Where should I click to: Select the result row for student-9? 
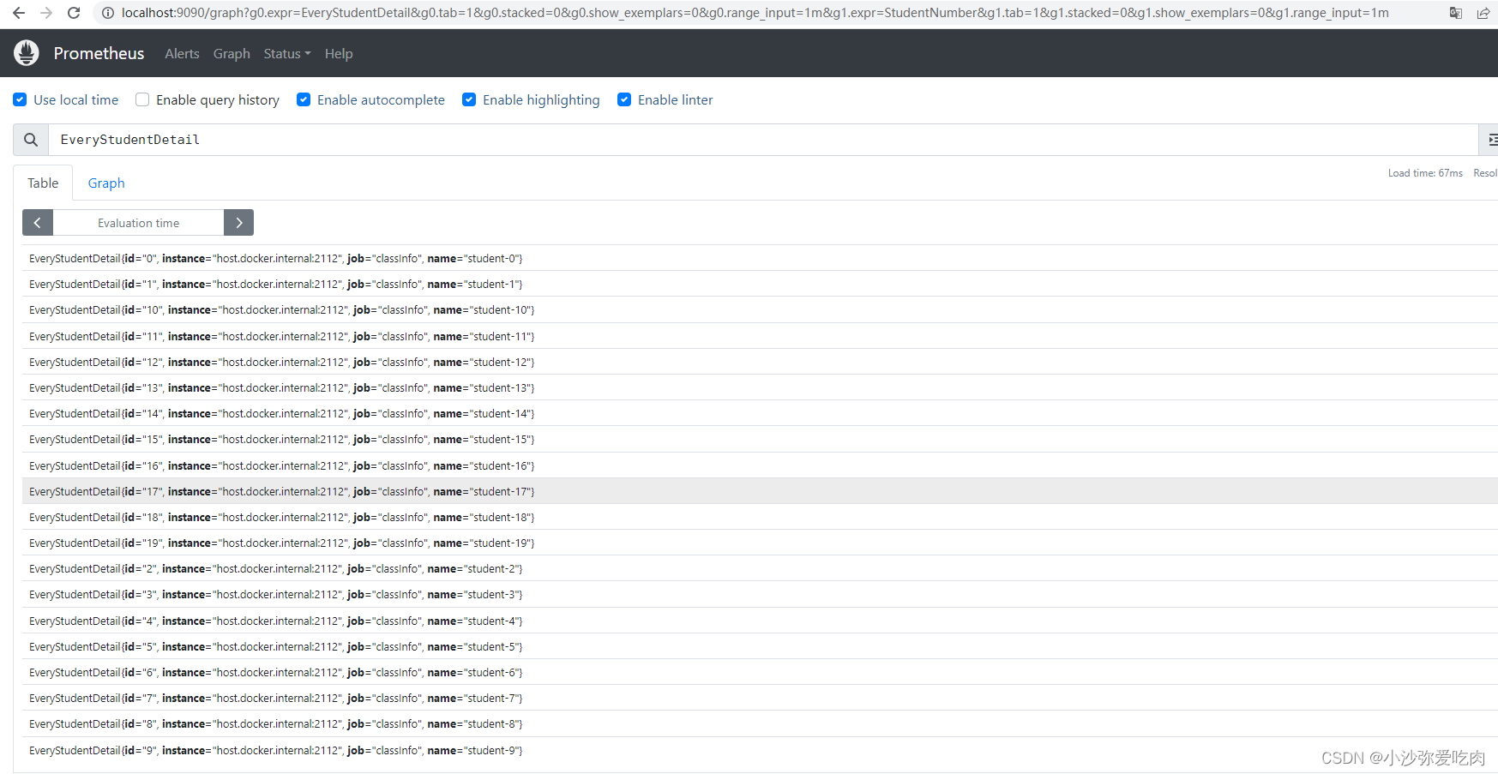(760, 750)
